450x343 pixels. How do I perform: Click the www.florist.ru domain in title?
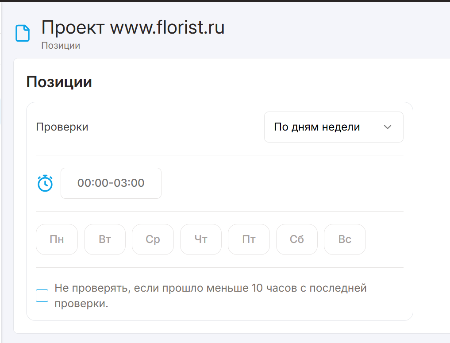click(x=167, y=27)
